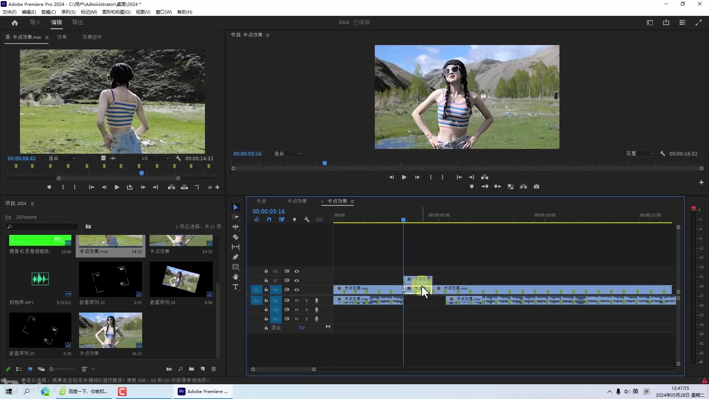This screenshot has height=399, width=709.
Task: Open the 图形和标题(G) menu
Action: [x=116, y=12]
